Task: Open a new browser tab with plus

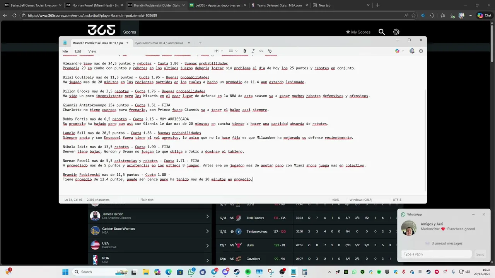Action: point(378,5)
